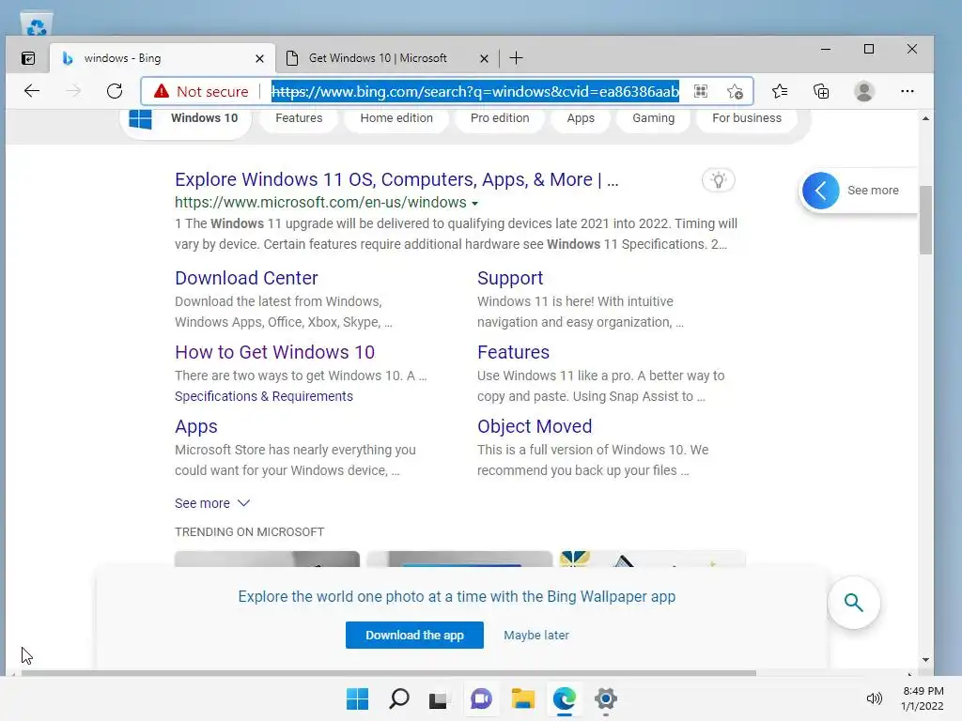Select the Pro edition filter pill
Viewport: 962px width, 721px height.
pyautogui.click(x=500, y=118)
